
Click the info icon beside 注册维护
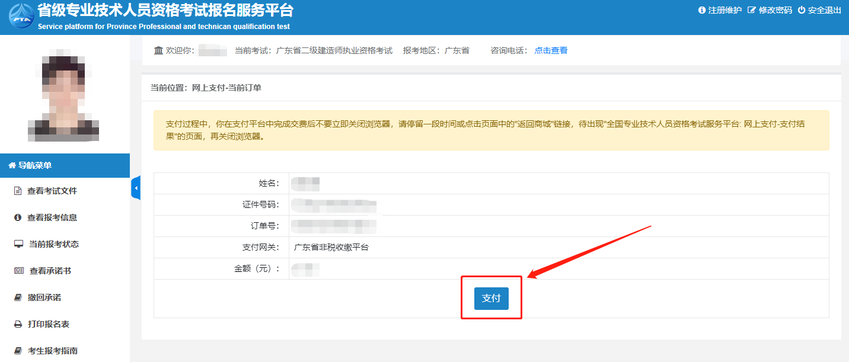(x=702, y=10)
